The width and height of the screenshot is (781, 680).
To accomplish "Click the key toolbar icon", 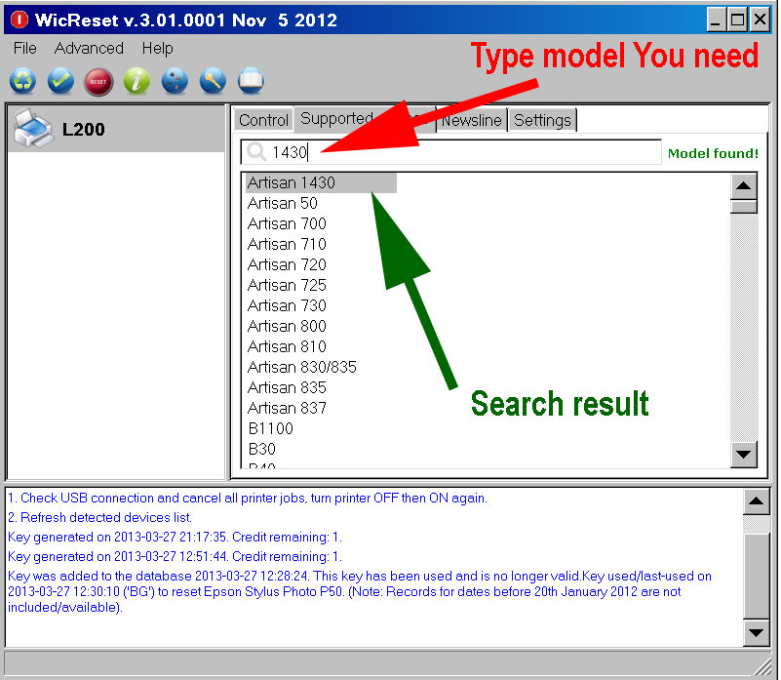I will [213, 81].
